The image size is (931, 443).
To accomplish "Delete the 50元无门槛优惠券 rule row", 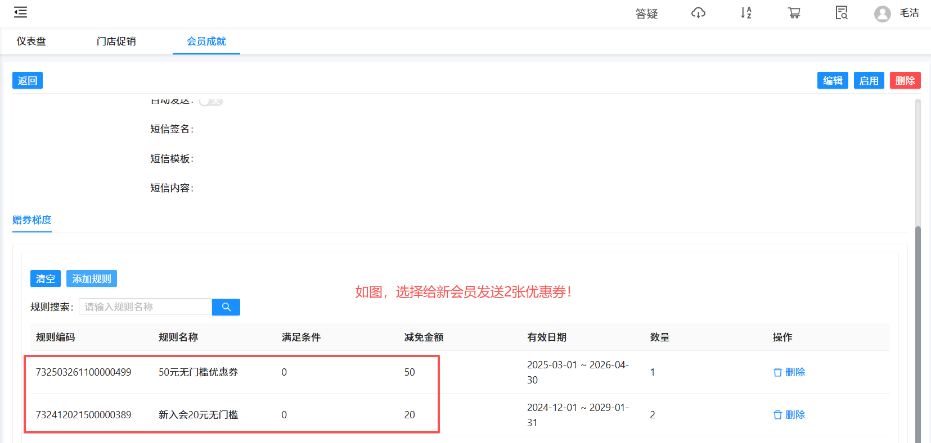I will tap(789, 372).
